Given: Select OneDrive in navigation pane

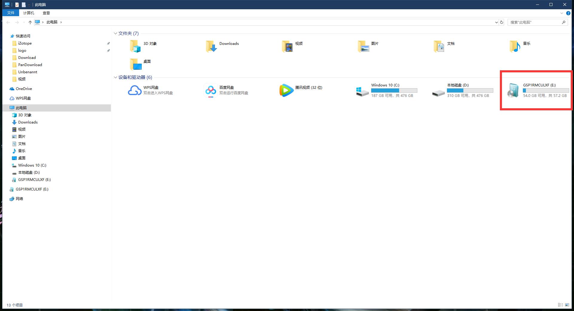Looking at the screenshot, I should click(24, 89).
